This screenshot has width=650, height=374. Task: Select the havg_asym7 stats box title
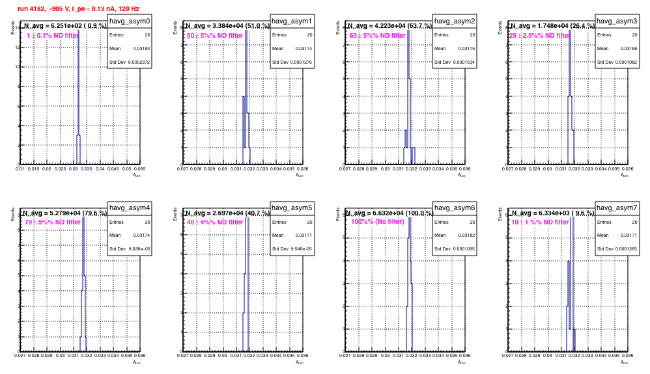[x=617, y=208]
